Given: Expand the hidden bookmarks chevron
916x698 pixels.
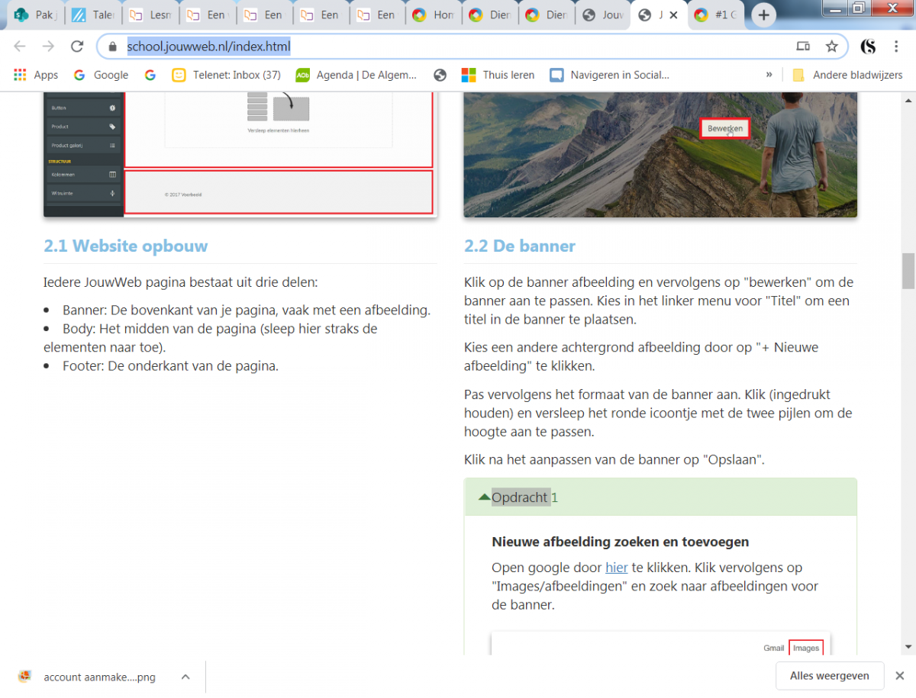Looking at the screenshot, I should pos(769,75).
